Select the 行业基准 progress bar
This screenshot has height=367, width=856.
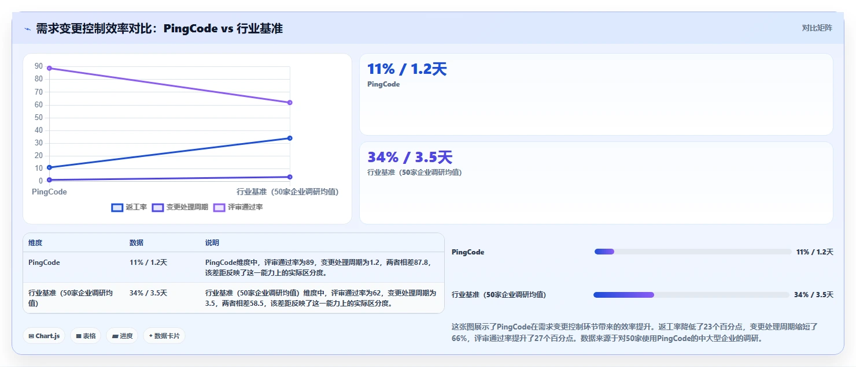click(x=691, y=295)
